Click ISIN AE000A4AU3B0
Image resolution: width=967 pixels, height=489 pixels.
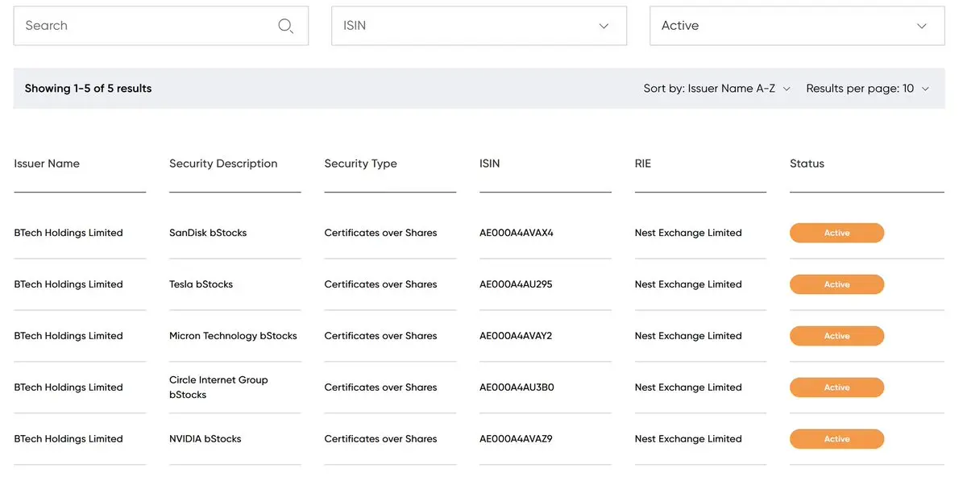tap(517, 387)
